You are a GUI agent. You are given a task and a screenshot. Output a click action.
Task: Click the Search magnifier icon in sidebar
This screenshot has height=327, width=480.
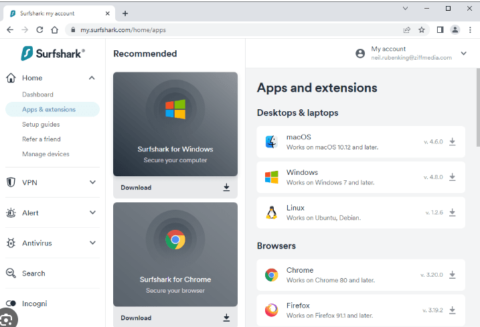[x=11, y=273]
